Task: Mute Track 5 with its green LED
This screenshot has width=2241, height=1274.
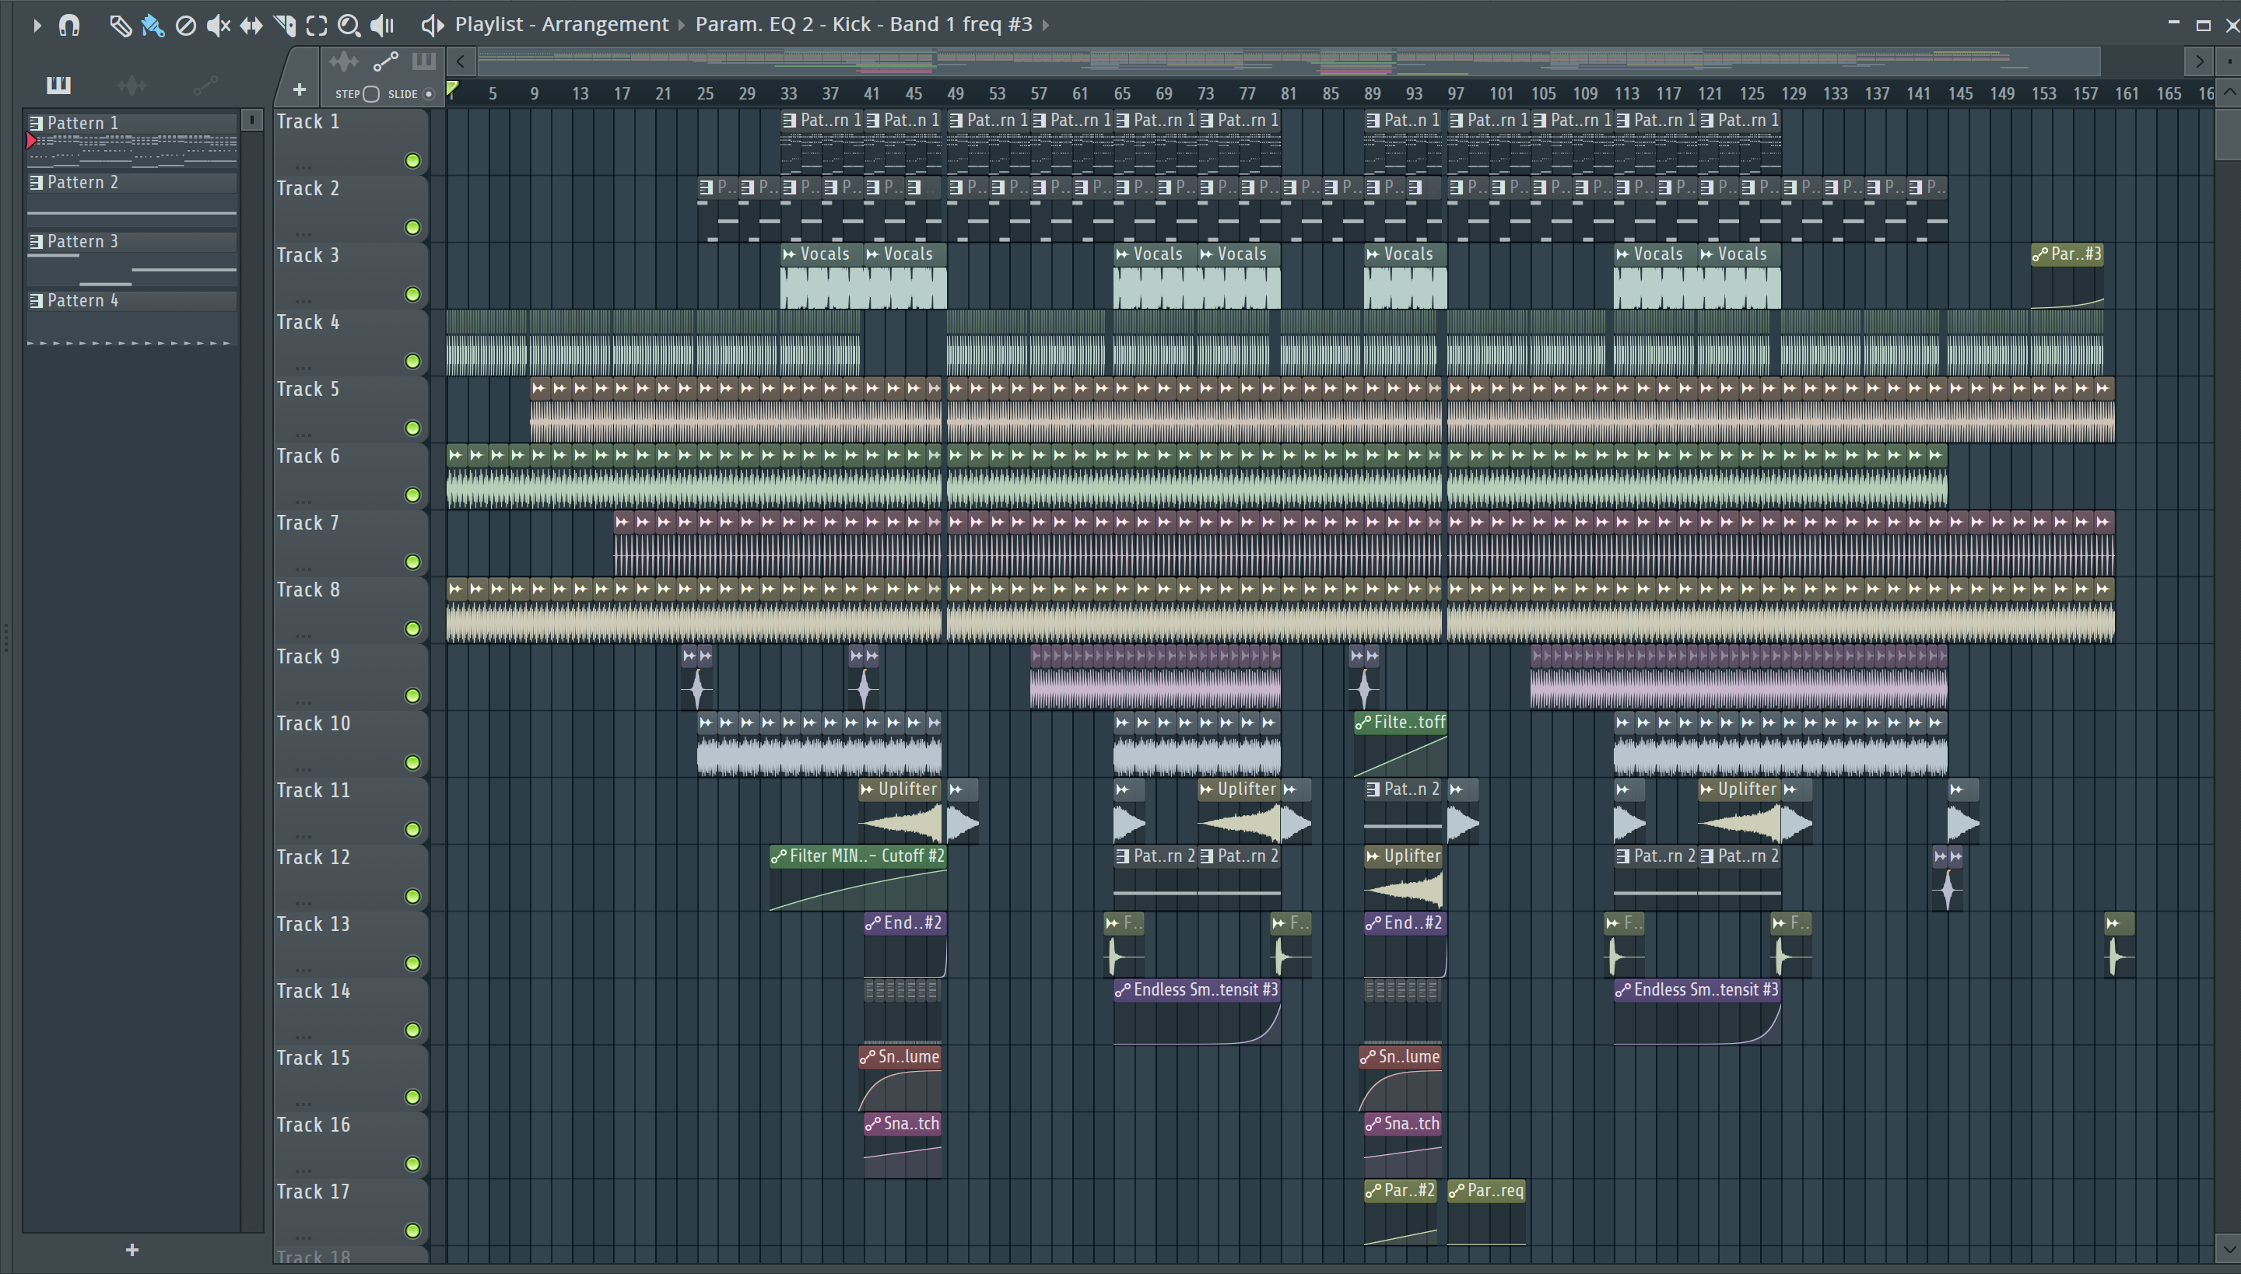Action: (x=412, y=428)
